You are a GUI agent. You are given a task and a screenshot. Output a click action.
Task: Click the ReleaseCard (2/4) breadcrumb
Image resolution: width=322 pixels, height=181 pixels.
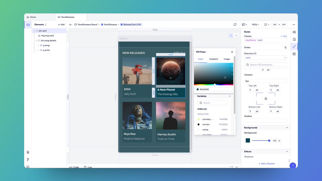pos(131,24)
